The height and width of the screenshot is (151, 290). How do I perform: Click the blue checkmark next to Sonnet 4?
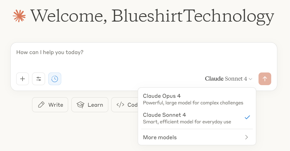[x=247, y=117]
